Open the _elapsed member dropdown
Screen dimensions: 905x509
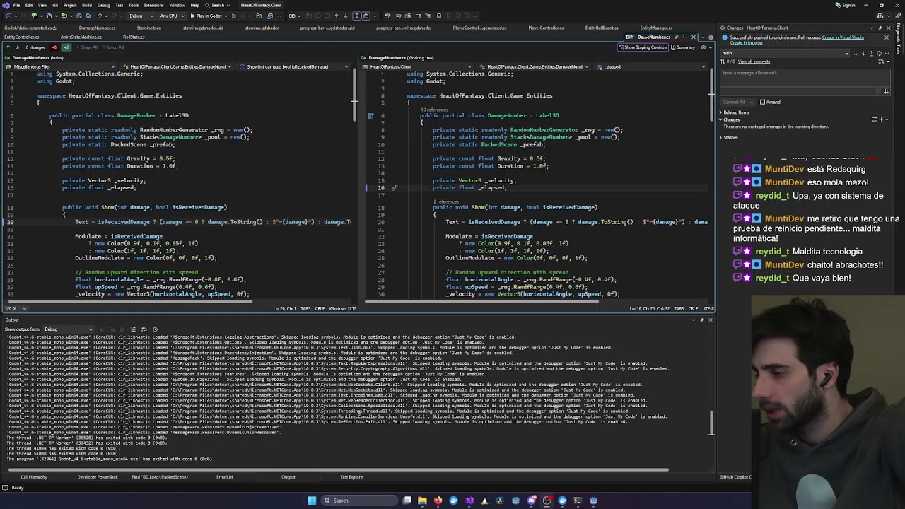650,66
